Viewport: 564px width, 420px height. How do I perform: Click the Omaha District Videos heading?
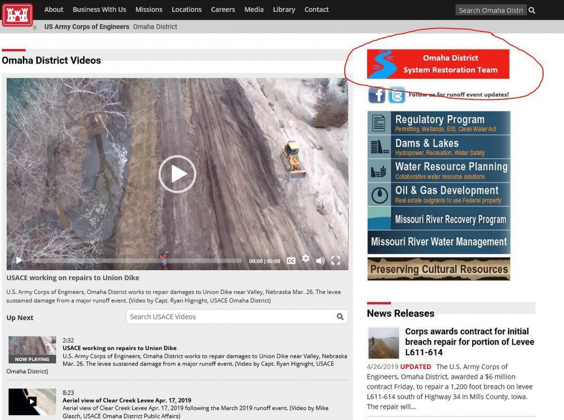[x=51, y=60]
